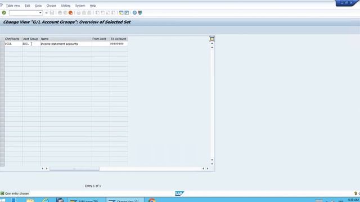Open the command field dropdown arrow
This screenshot has width=360, height=202.
point(40,12)
